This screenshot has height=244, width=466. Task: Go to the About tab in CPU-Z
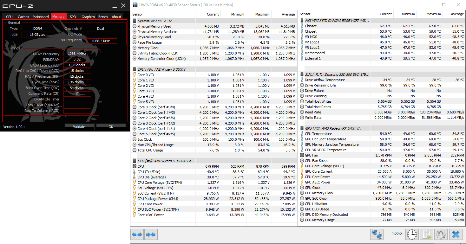(116, 17)
